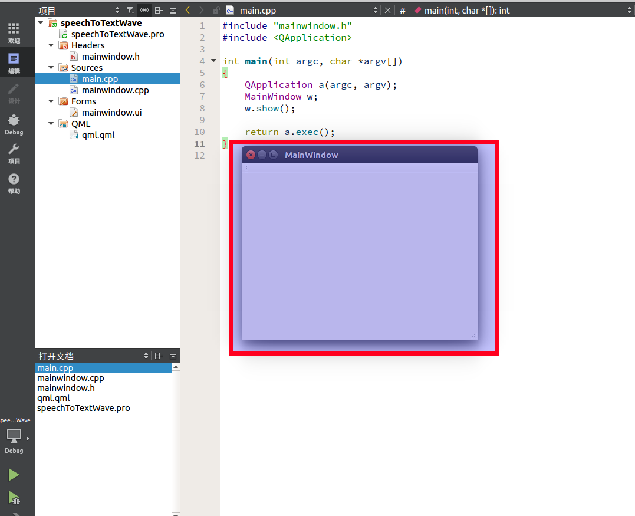Close the current document with the X button
This screenshot has width=635, height=516.
(x=387, y=10)
